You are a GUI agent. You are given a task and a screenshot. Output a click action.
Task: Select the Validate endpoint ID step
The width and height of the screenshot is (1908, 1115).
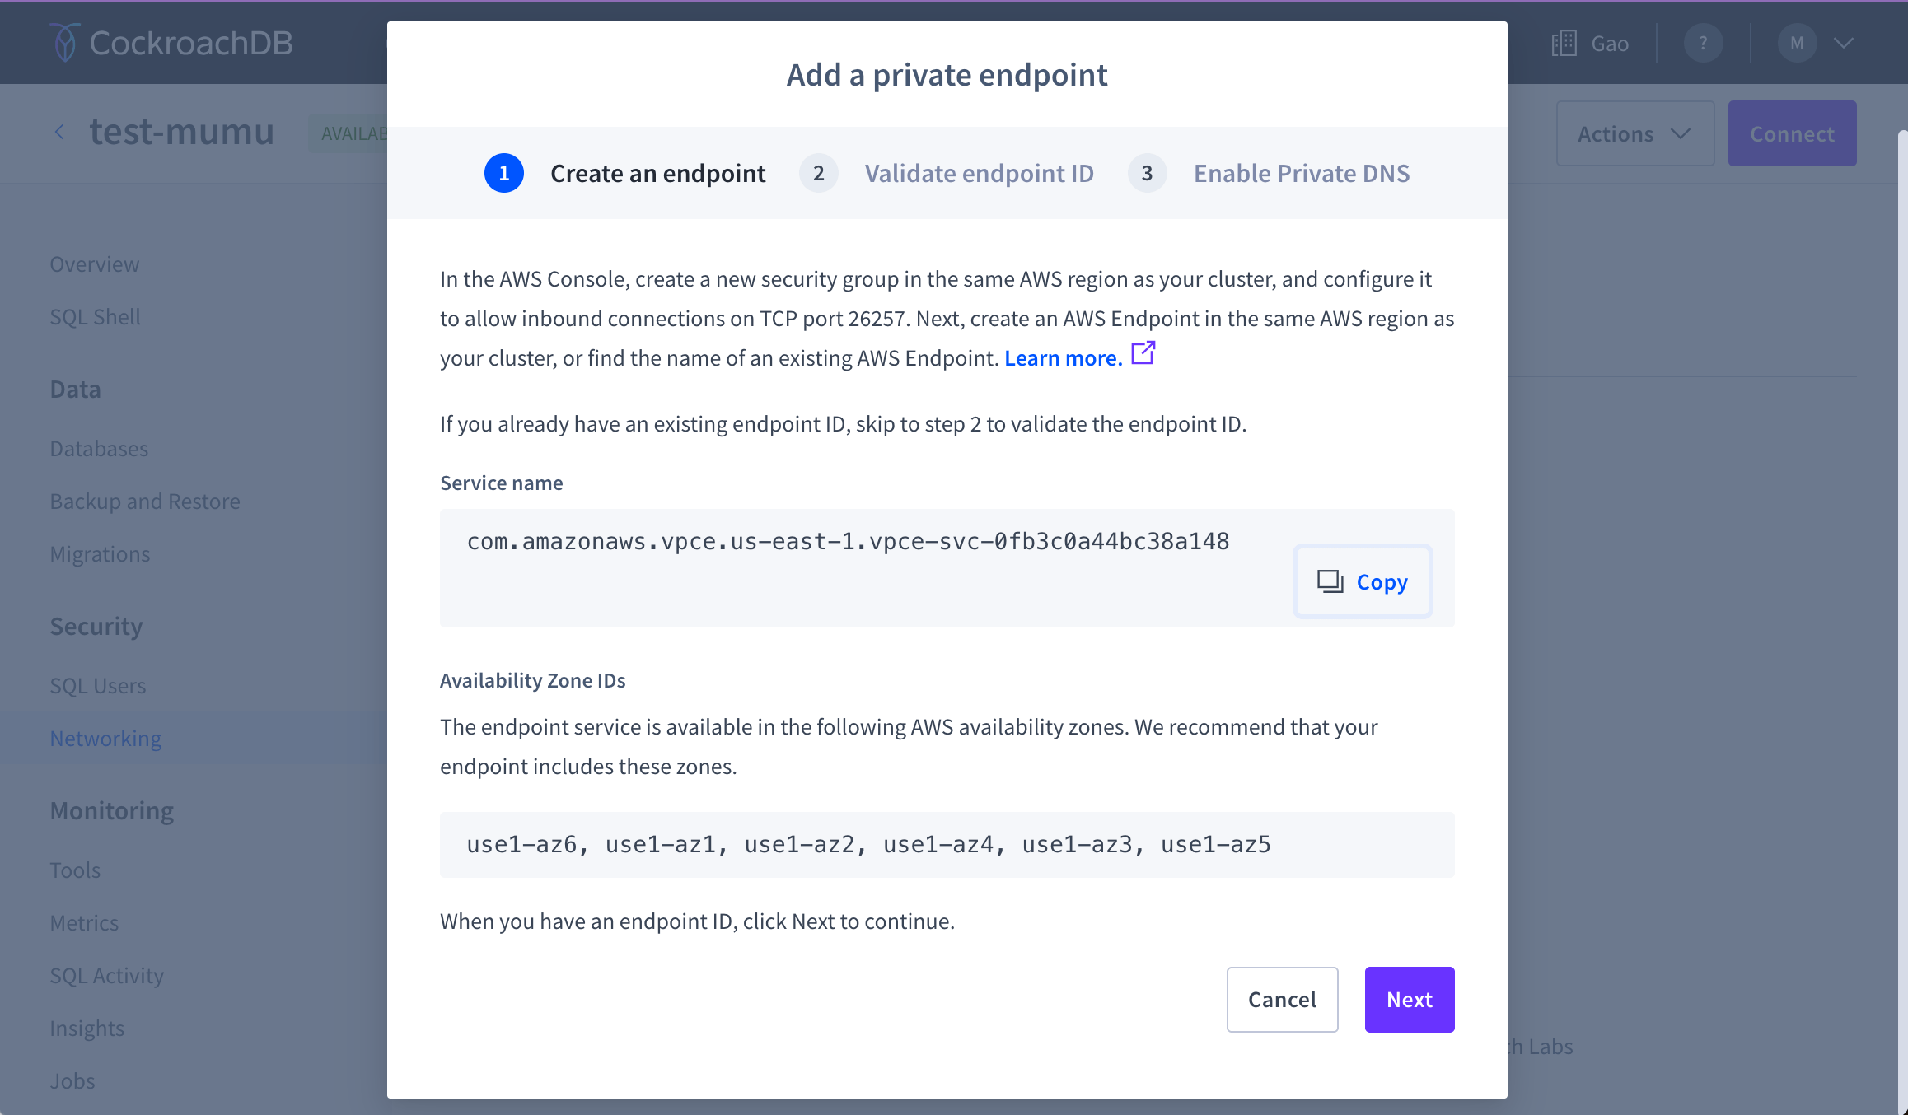click(979, 173)
